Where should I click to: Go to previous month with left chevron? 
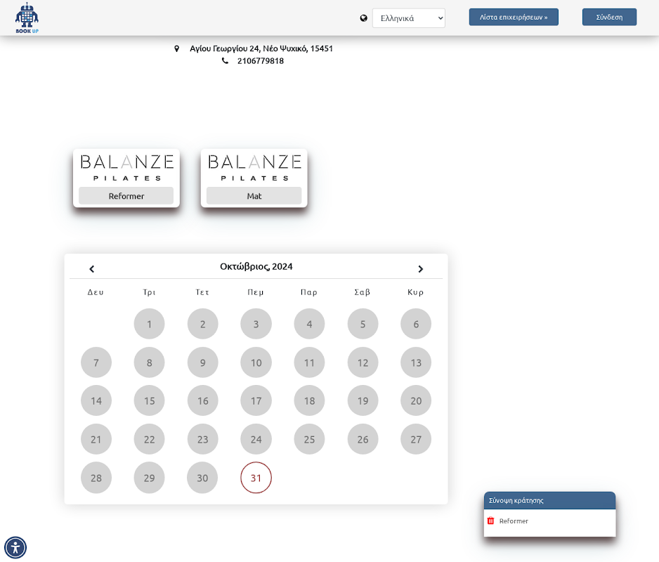click(91, 268)
